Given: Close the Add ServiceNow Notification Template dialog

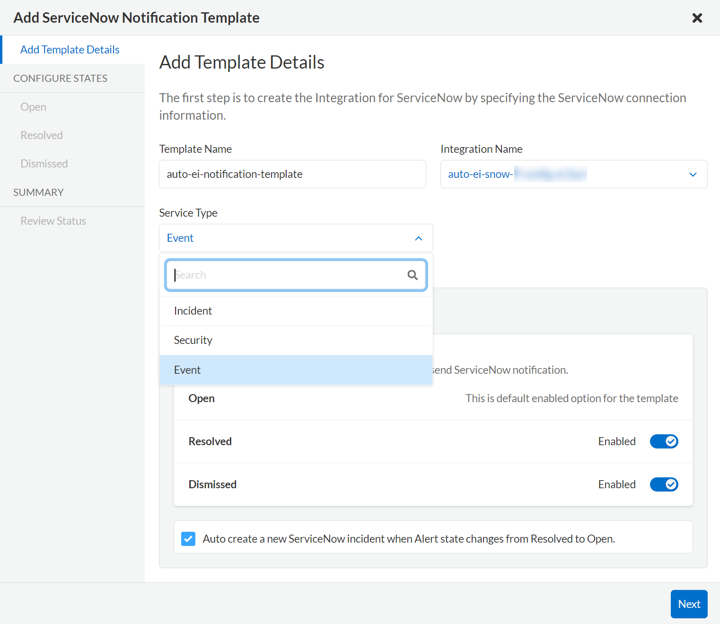Looking at the screenshot, I should [697, 18].
